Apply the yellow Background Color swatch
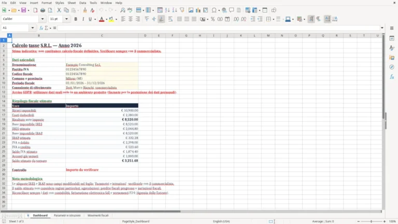Viewport: 398px width, 224px height. [x=111, y=19]
